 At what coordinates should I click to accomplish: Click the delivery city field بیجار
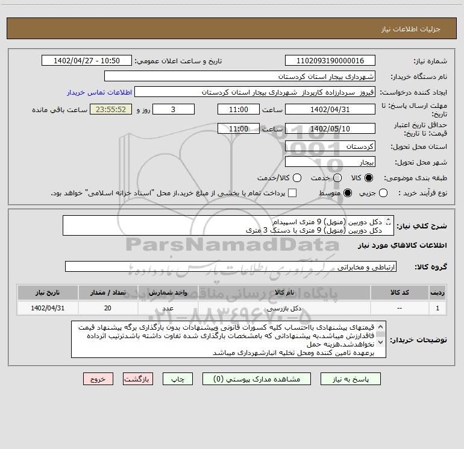330,162
